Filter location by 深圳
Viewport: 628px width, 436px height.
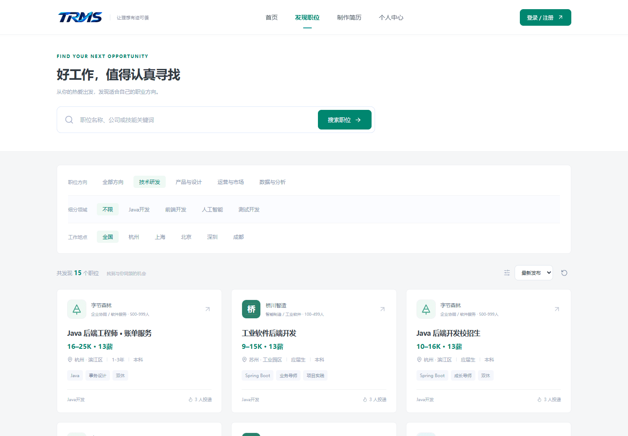pos(212,237)
